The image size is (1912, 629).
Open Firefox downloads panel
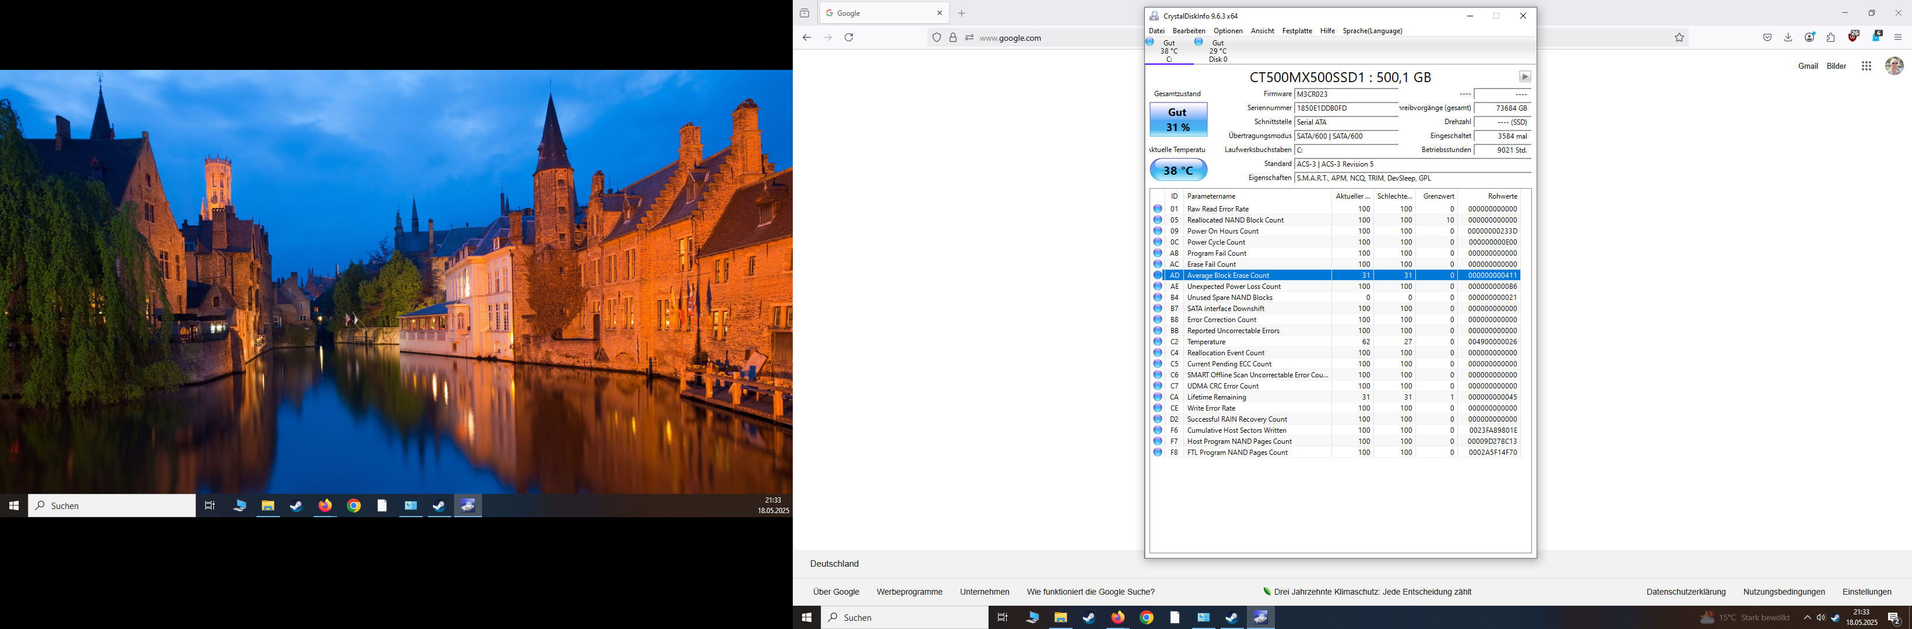(1788, 37)
